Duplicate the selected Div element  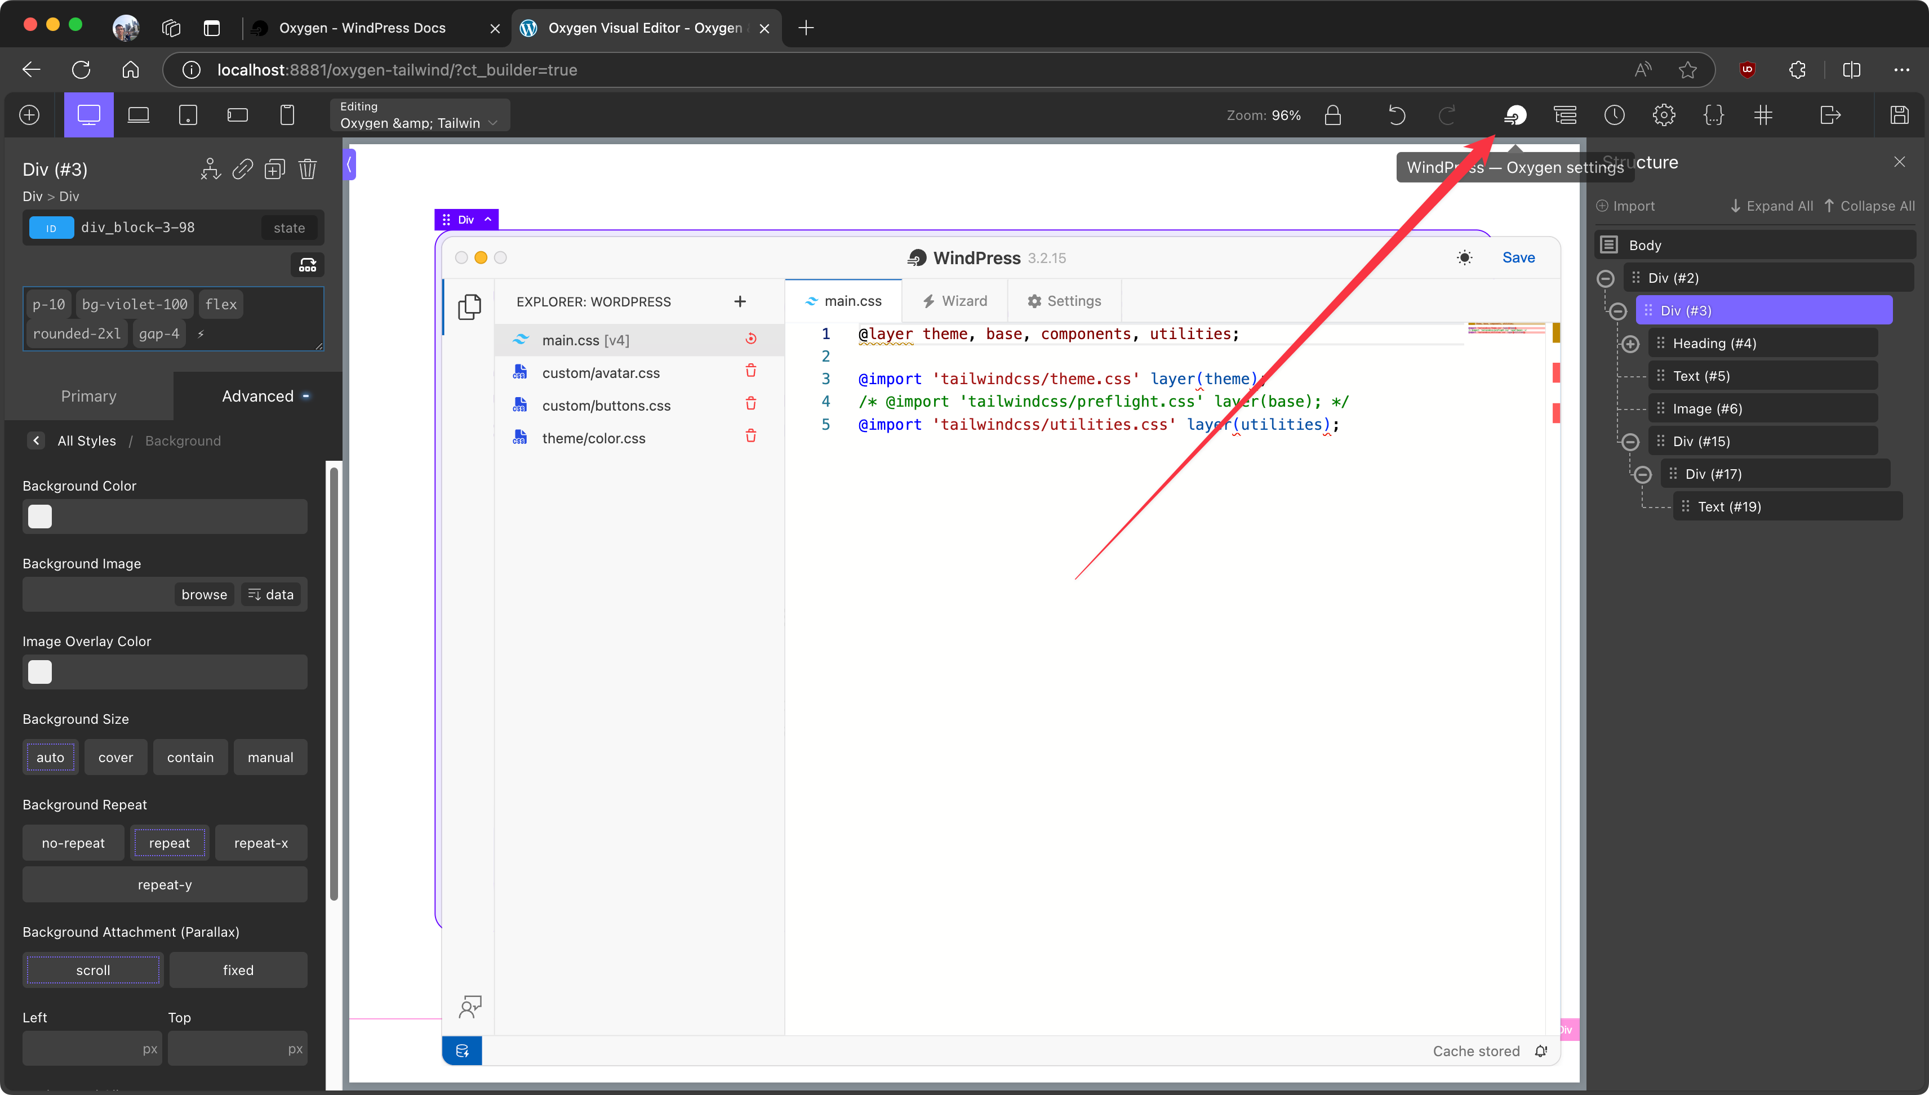pyautogui.click(x=274, y=169)
